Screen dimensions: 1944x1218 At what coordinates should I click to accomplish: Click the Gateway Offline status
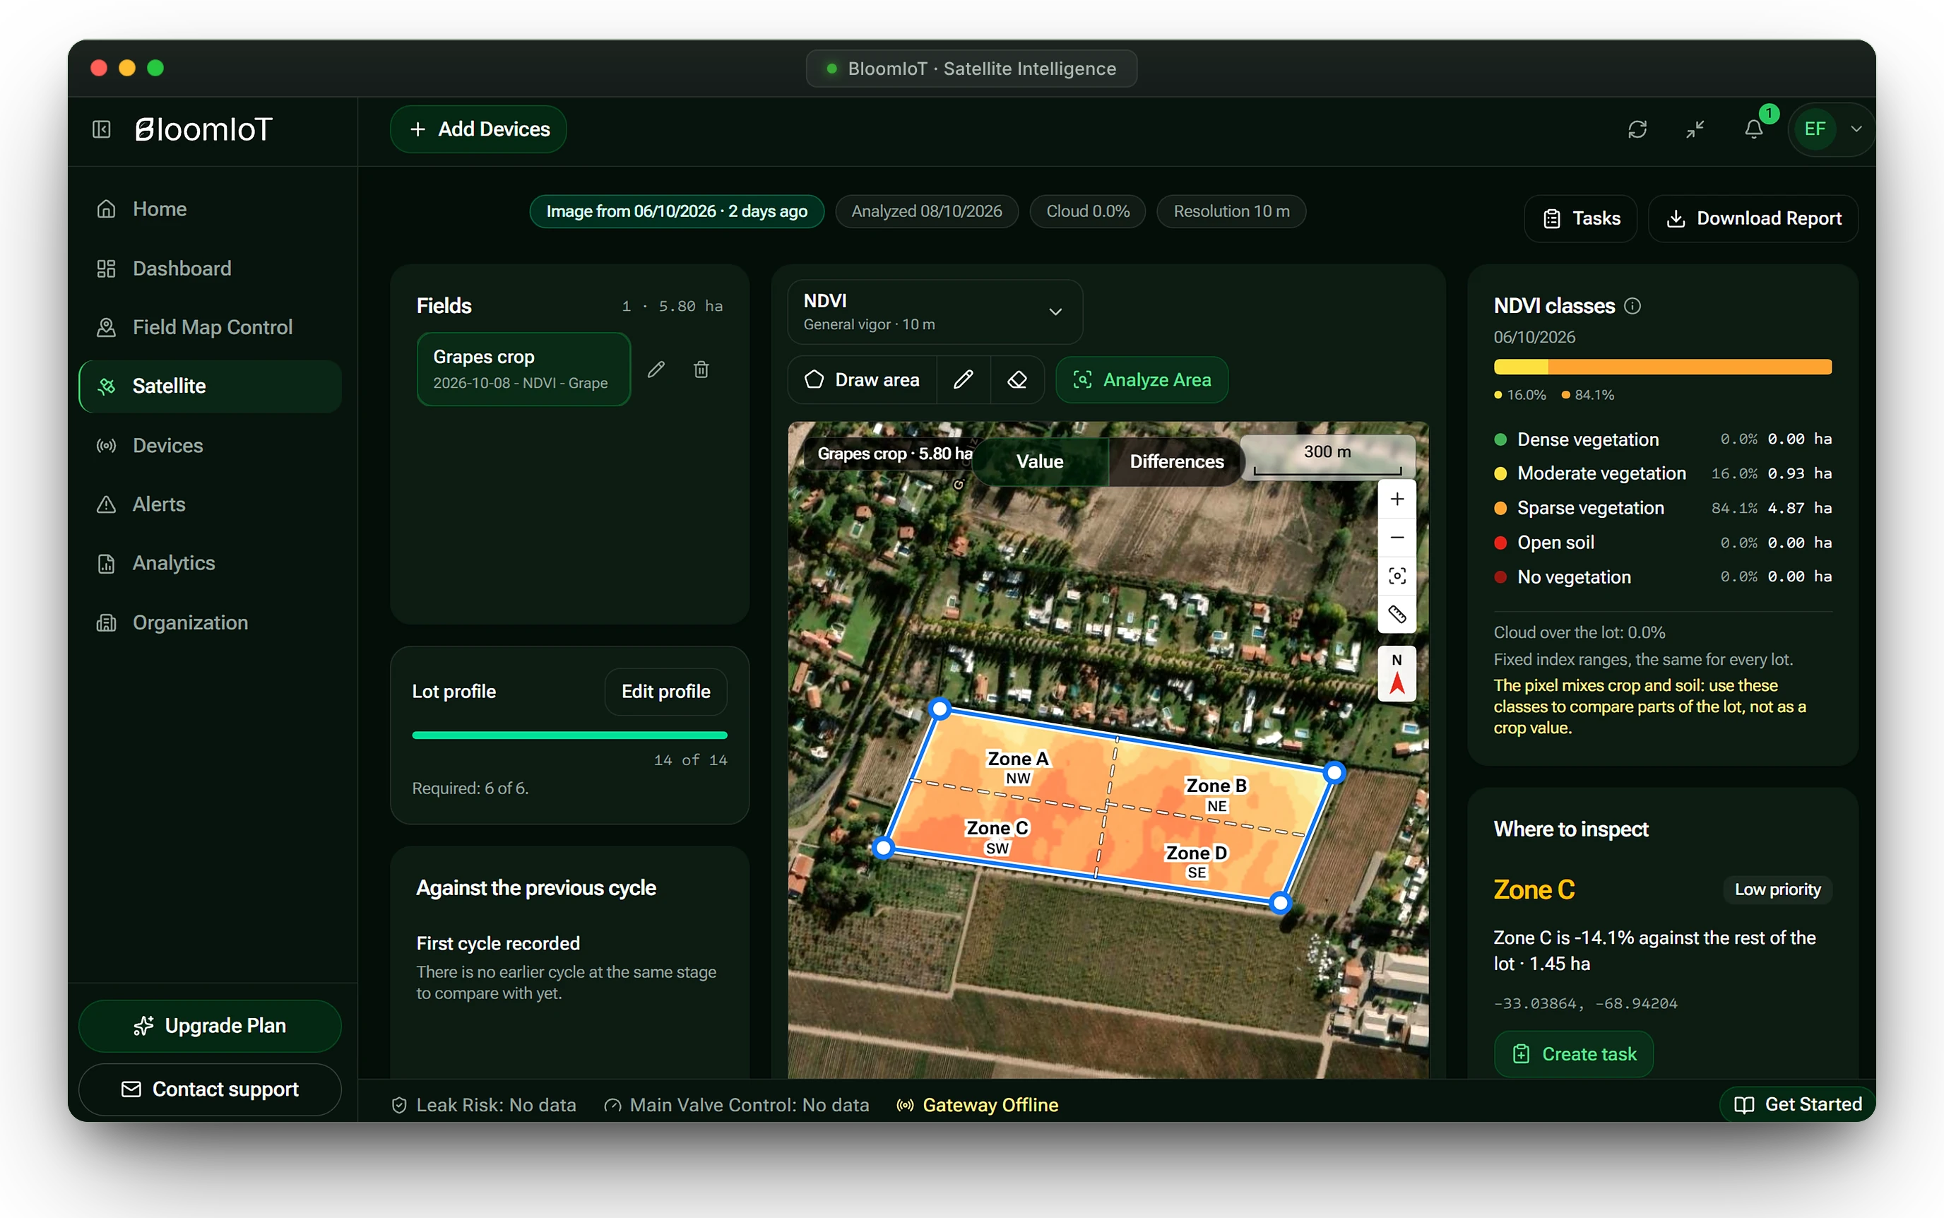[978, 1105]
